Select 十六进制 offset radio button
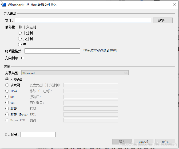Viewport: 179px width, 149px height. click(20, 27)
